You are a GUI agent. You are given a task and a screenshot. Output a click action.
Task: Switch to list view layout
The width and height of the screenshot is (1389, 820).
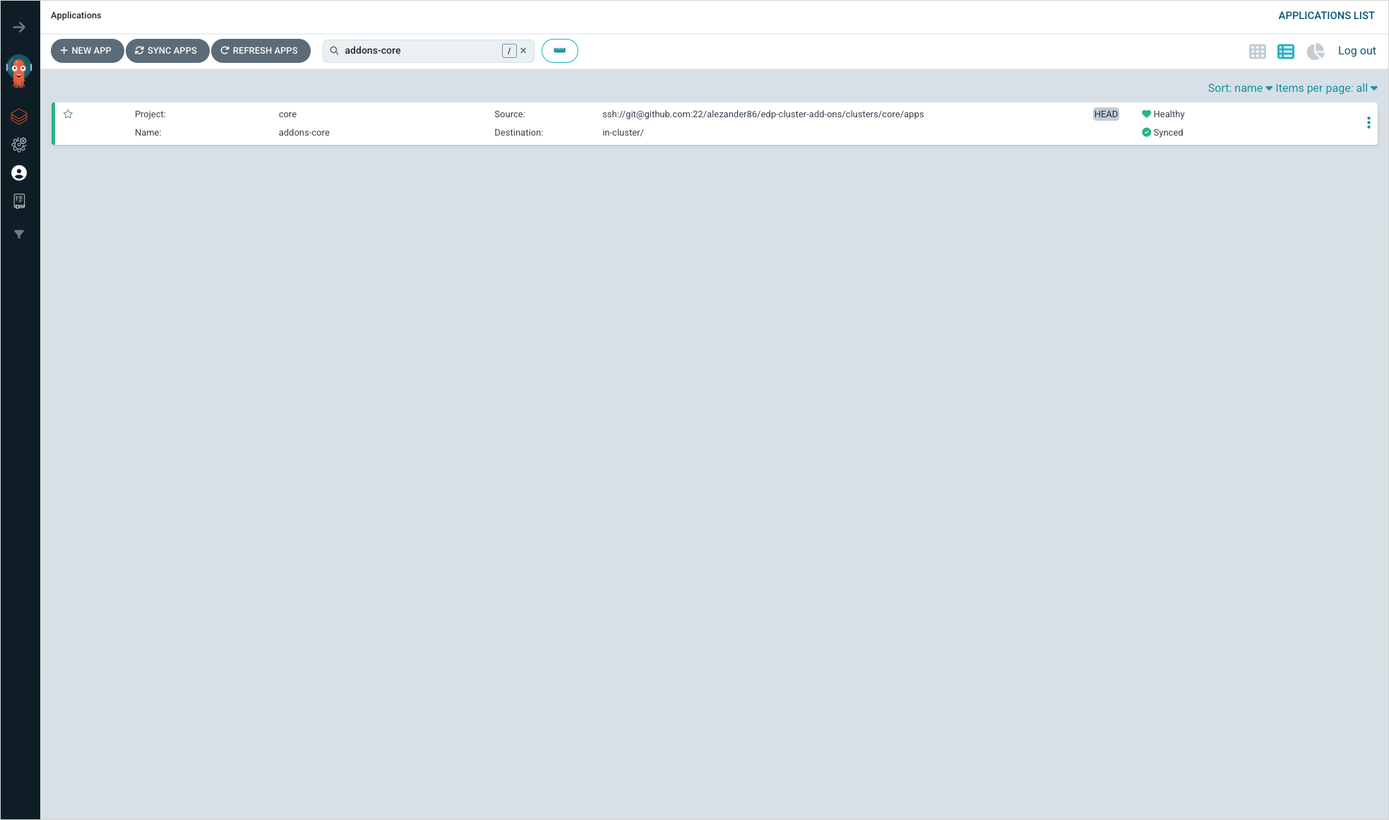[1285, 51]
